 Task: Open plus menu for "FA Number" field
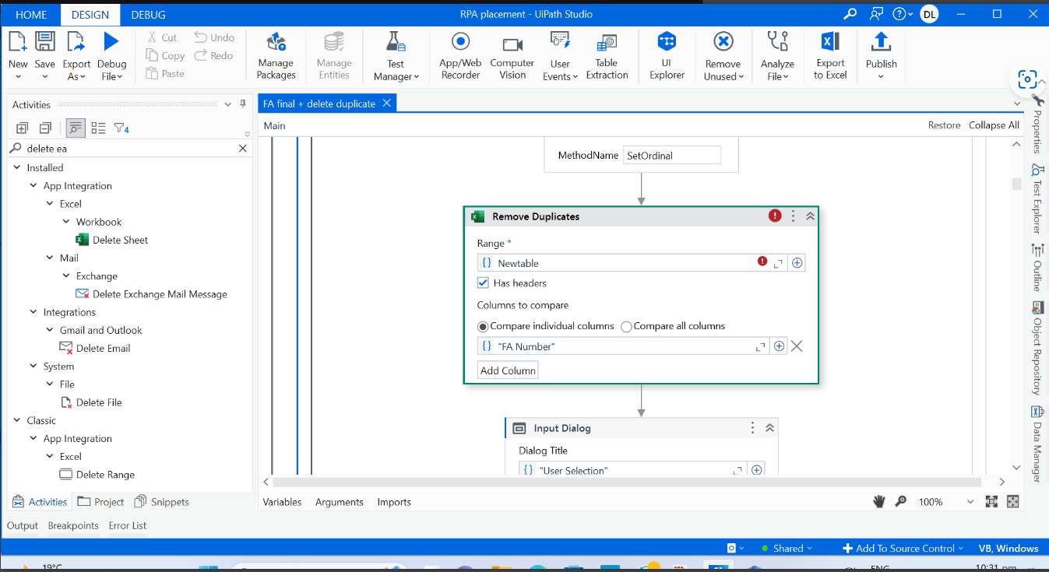(x=779, y=346)
